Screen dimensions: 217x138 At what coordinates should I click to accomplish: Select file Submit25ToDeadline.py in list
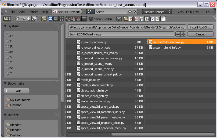pyautogui.click(x=181, y=42)
